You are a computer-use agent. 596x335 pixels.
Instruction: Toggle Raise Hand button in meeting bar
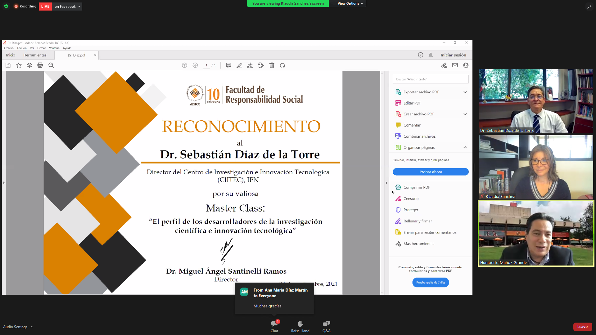coord(300,326)
